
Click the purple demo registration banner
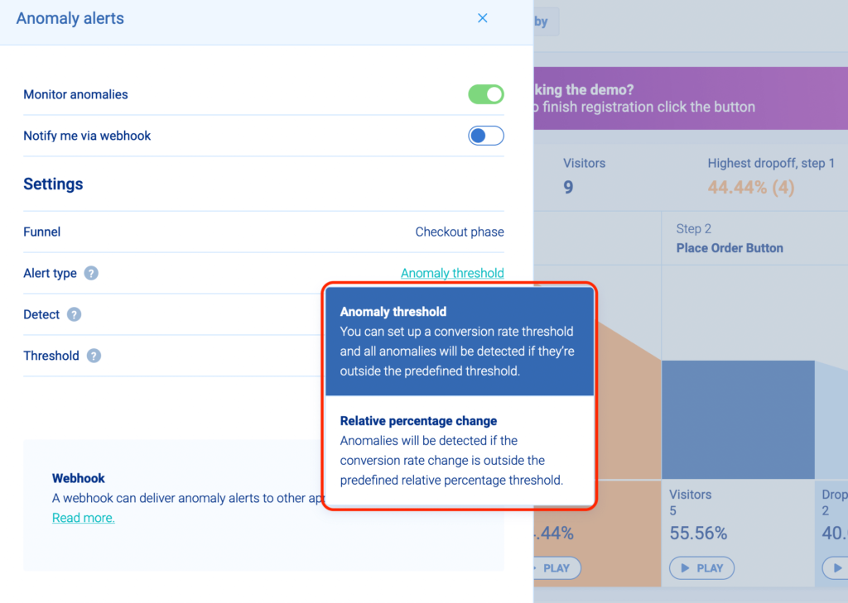pos(689,98)
